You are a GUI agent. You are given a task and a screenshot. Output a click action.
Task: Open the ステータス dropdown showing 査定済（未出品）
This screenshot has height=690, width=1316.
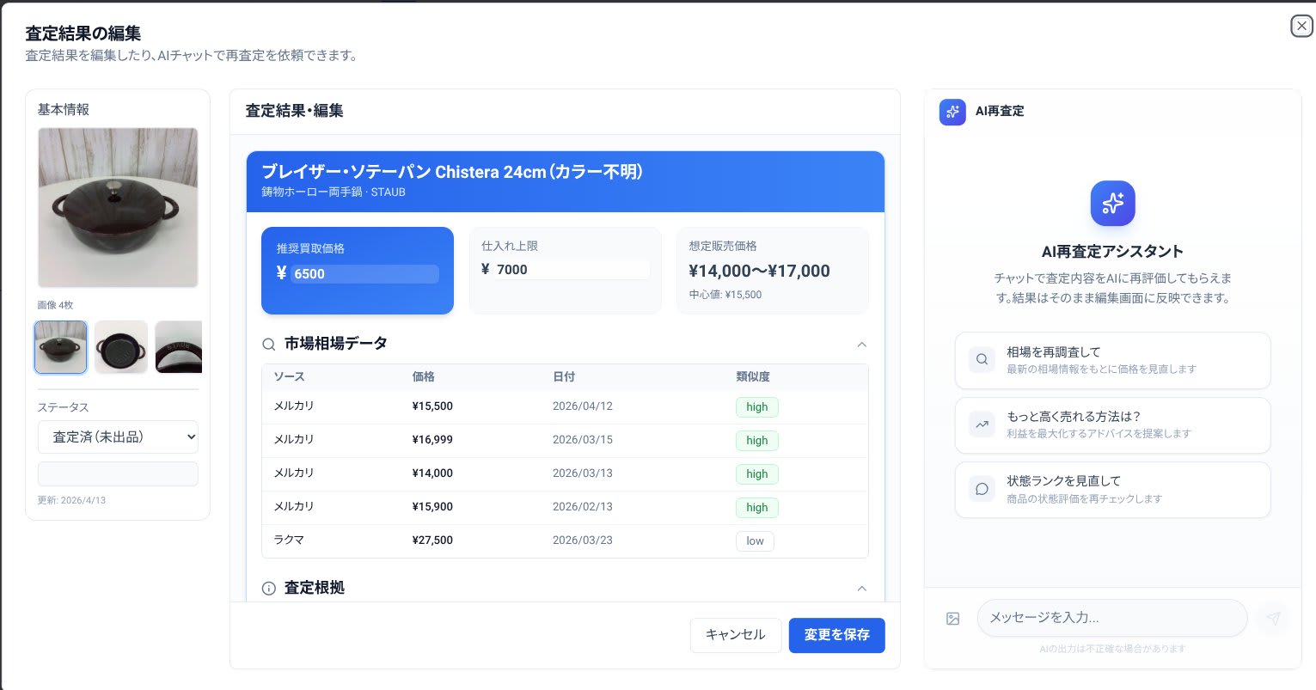(x=118, y=437)
